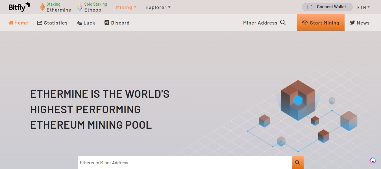The width and height of the screenshot is (381, 169).
Task: Click the orange search button
Action: (x=298, y=163)
